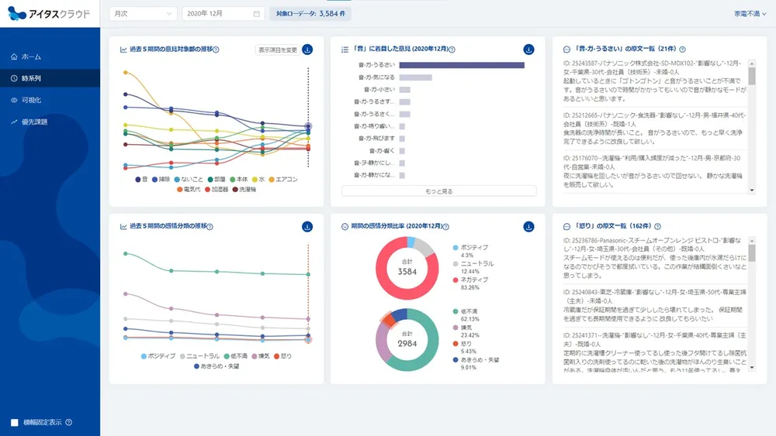
Task: Click down arrow of 音-ガ-うるさい list scrollbar
Action: click(x=752, y=191)
